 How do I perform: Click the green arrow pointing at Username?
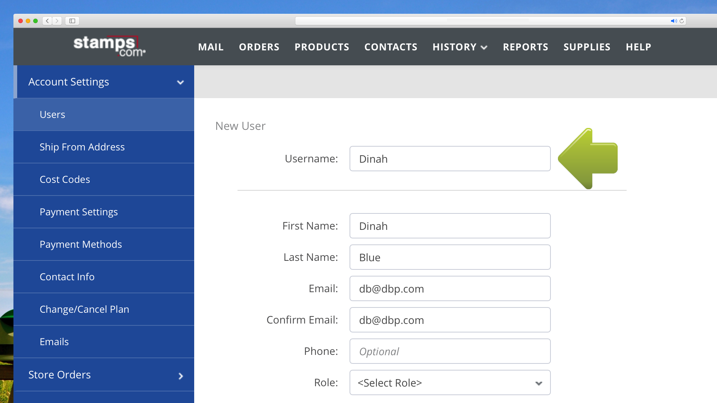click(x=588, y=159)
